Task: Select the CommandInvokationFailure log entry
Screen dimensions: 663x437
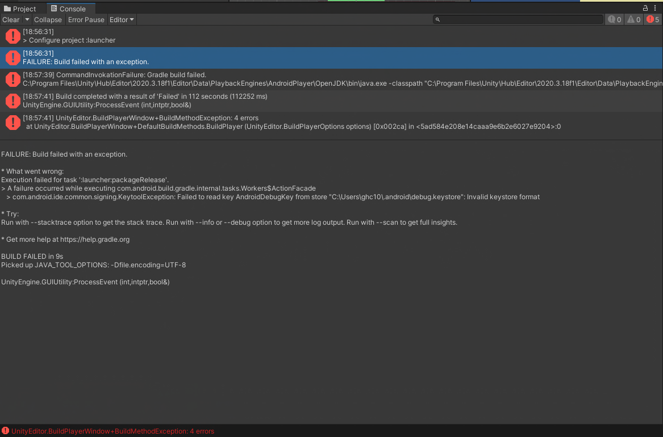Action: click(332, 79)
